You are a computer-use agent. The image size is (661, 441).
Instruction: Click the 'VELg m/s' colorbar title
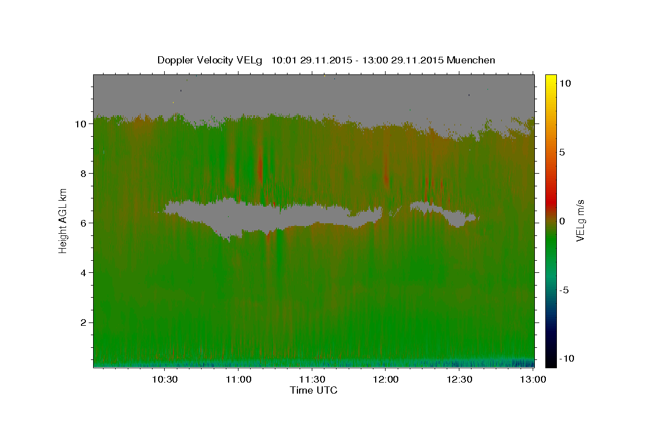(581, 220)
